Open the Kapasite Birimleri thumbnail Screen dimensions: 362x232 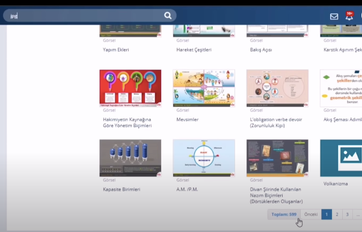coord(130,158)
